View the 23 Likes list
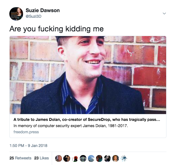The image size is (173, 165). (x=41, y=158)
